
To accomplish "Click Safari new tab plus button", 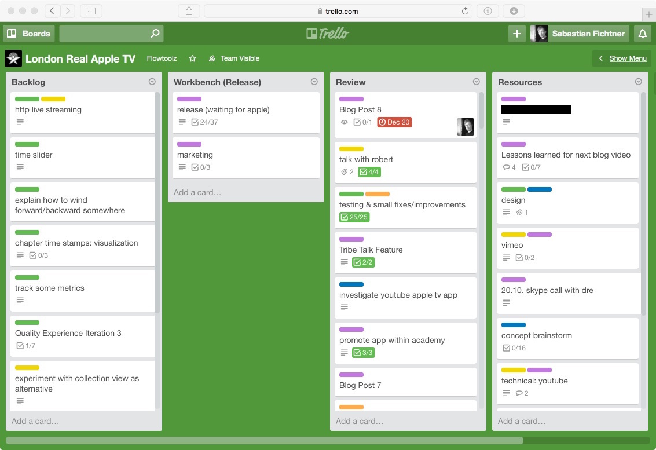I will click(649, 14).
